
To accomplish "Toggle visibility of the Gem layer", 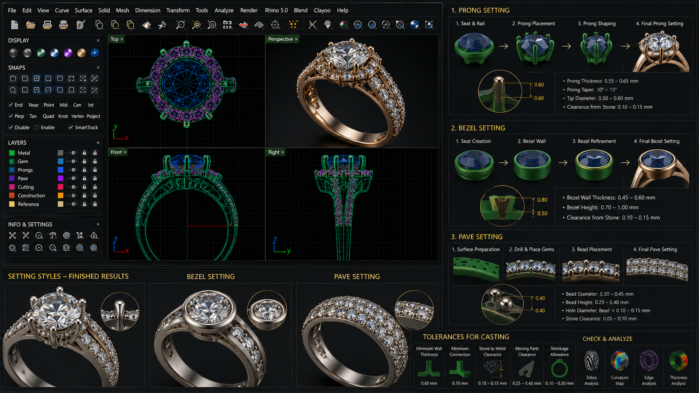I will [73, 162].
